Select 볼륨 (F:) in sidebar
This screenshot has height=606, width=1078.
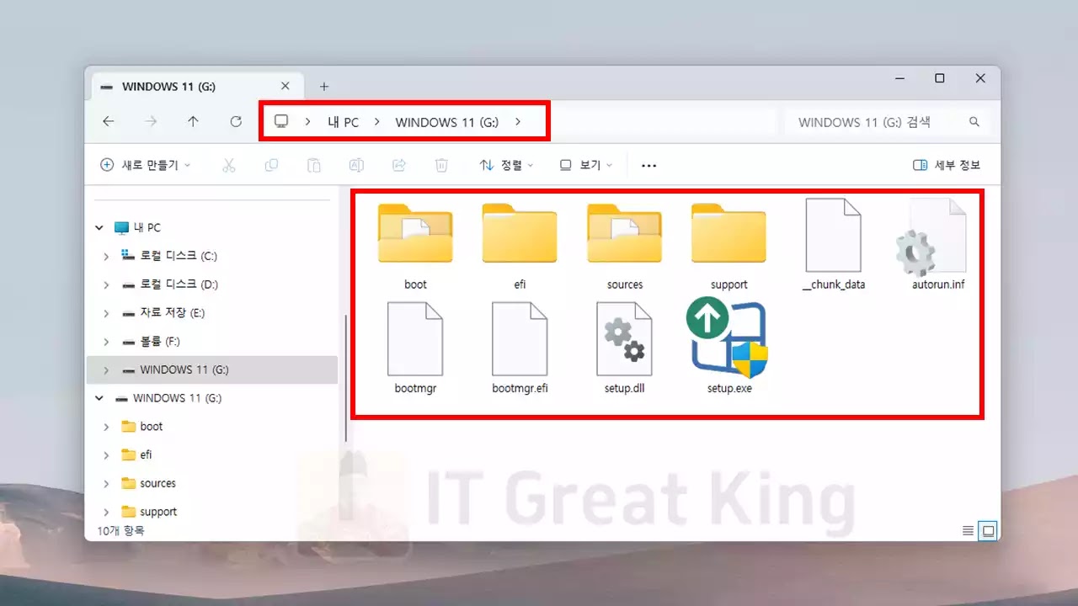tap(160, 342)
